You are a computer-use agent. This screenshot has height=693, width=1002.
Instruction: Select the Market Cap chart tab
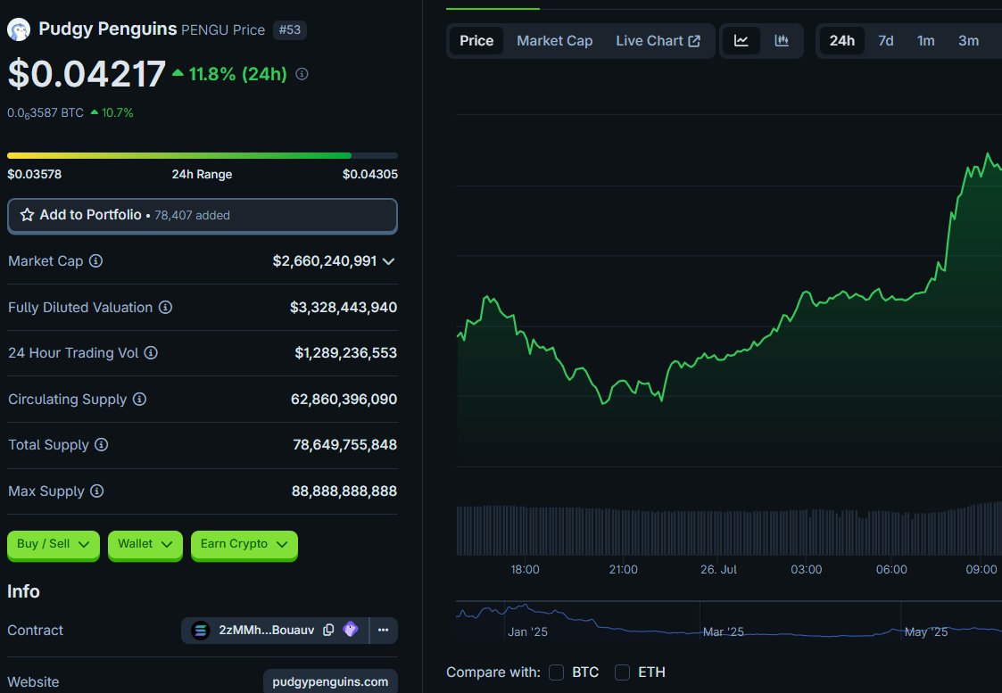[555, 41]
